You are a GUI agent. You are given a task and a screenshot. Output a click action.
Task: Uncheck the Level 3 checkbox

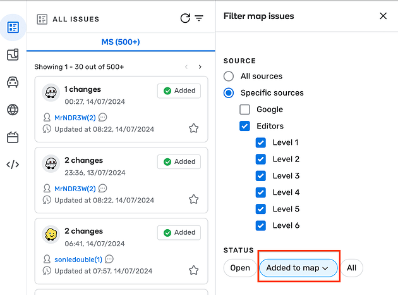[261, 176]
